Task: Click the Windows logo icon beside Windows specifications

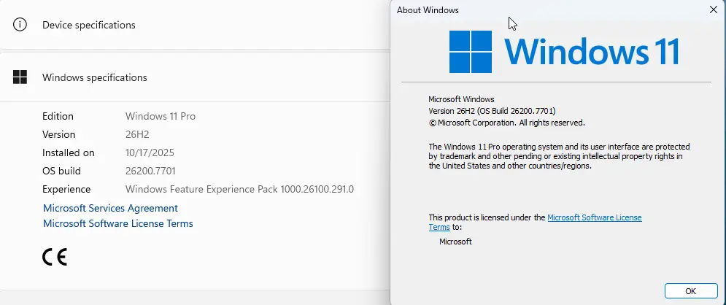Action: (x=20, y=77)
